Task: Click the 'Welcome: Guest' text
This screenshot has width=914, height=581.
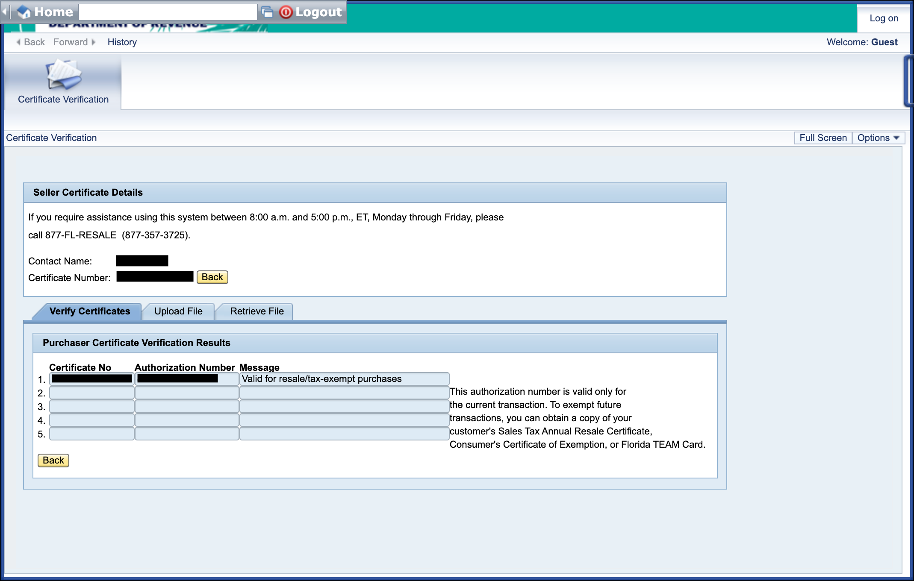Action: click(x=862, y=42)
